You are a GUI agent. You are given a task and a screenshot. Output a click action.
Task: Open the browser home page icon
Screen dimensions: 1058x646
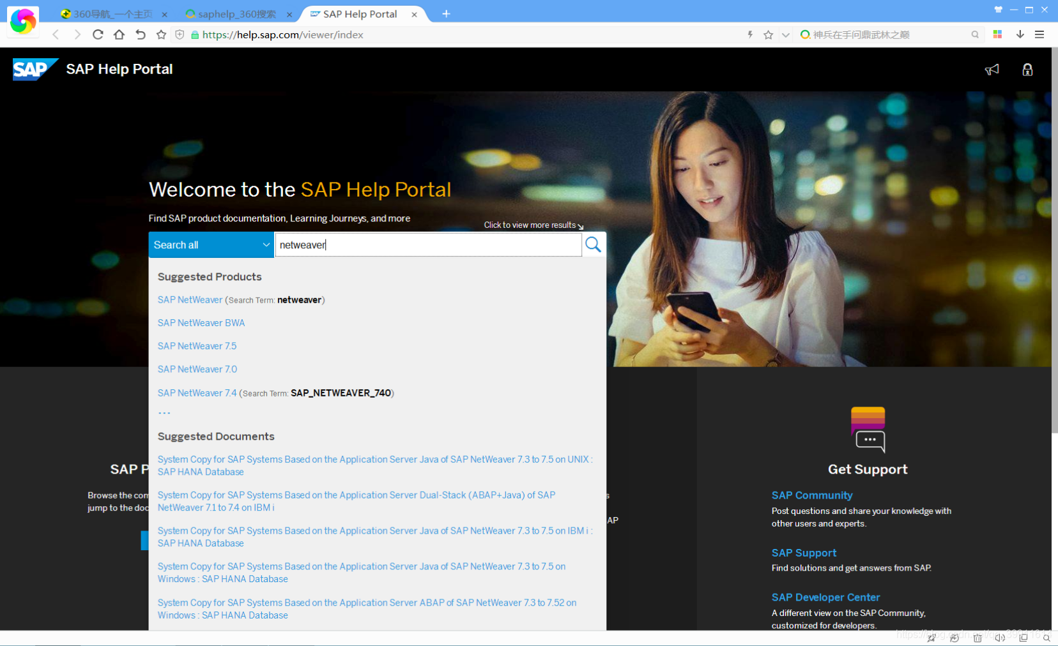pyautogui.click(x=119, y=34)
